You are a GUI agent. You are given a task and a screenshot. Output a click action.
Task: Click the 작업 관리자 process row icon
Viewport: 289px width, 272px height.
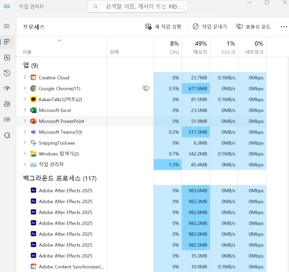click(x=33, y=164)
